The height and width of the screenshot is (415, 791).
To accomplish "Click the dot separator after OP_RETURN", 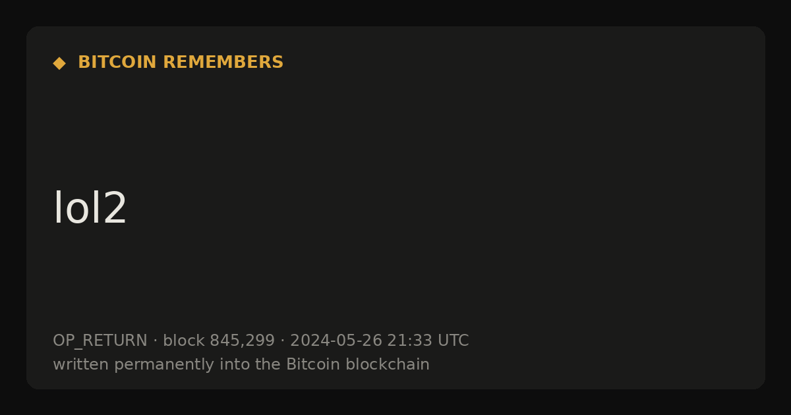I will [x=156, y=341].
